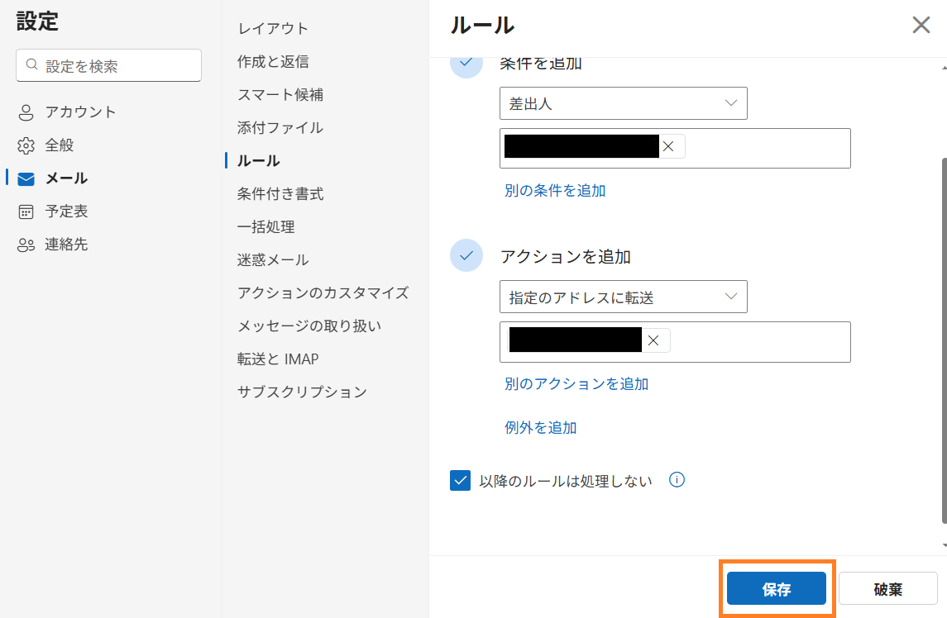Remove the sender condition address chip
The height and width of the screenshot is (618, 947).
point(668,147)
